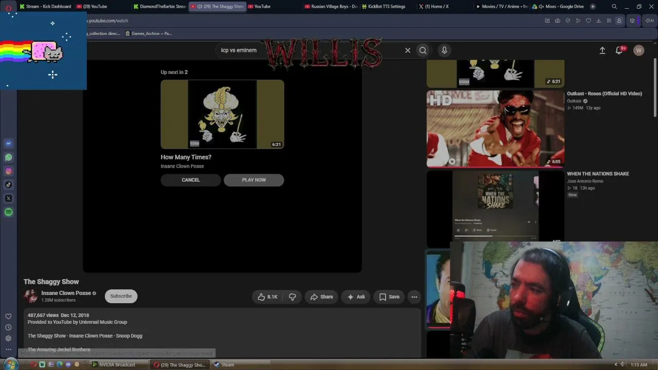This screenshot has height=370, width=658.
Task: Share The Shaggy Show video
Action: [321, 297]
